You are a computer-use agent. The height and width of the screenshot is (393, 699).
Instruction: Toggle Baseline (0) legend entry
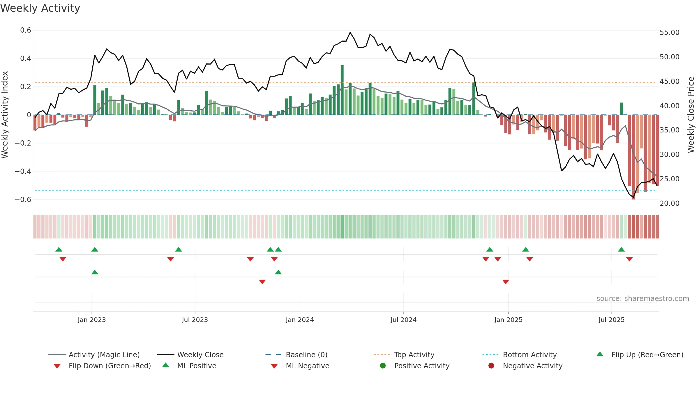coord(296,355)
